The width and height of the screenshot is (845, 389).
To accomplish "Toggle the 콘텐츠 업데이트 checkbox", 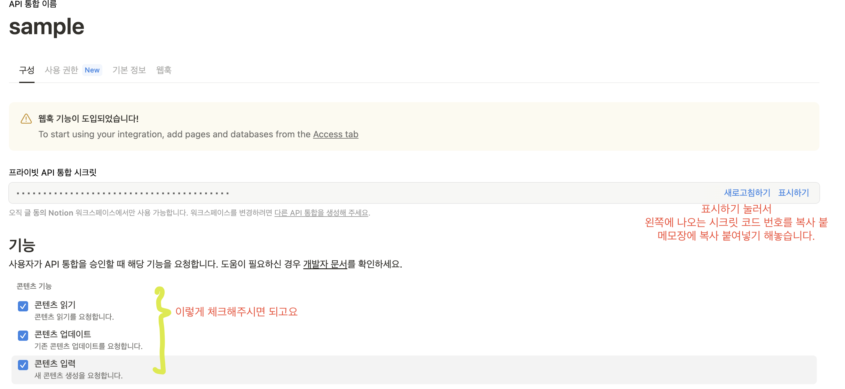I will point(23,335).
